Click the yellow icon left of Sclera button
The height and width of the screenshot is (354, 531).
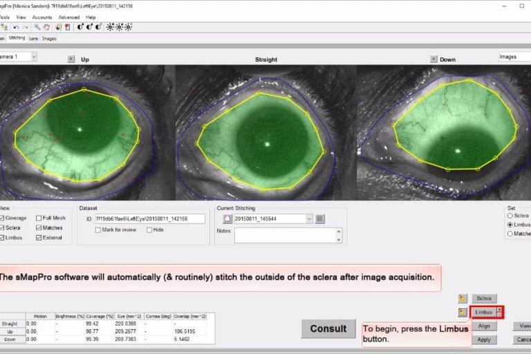pyautogui.click(x=463, y=299)
